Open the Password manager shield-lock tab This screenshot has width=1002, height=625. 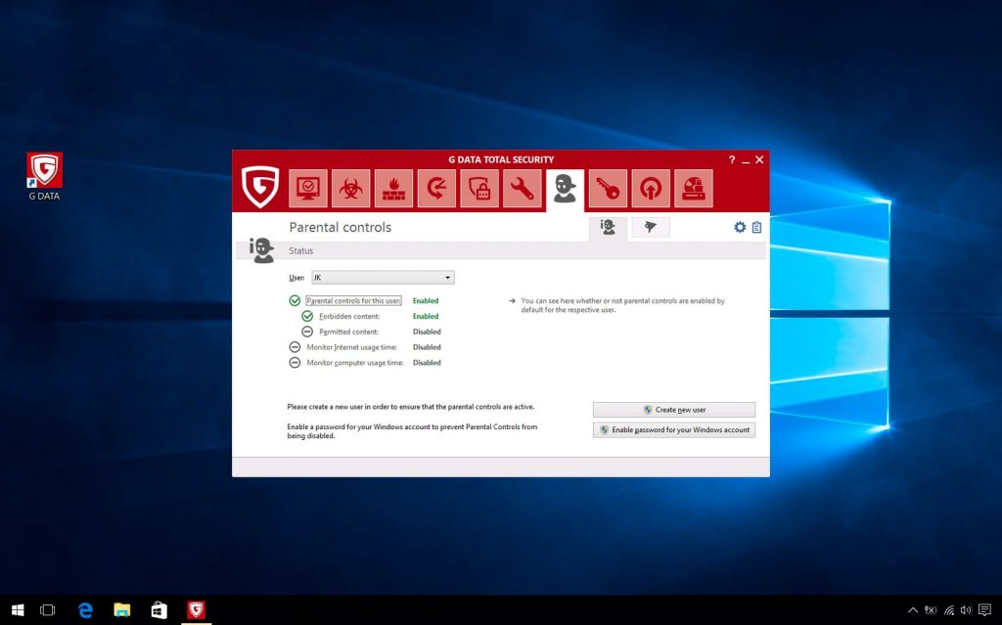(479, 188)
